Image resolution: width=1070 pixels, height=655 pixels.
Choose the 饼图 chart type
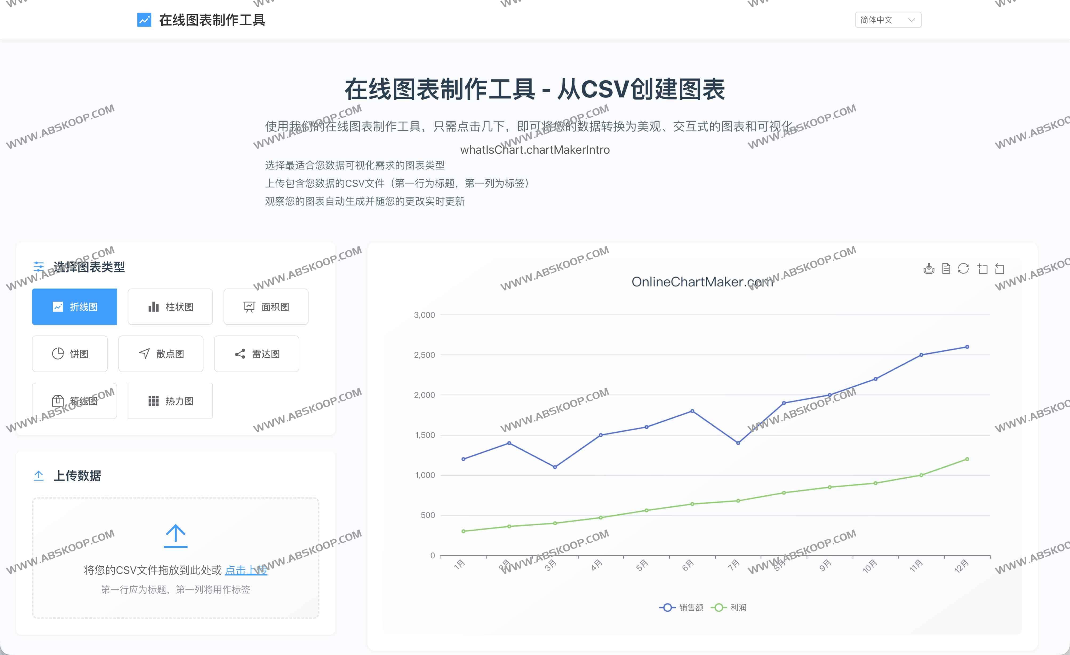70,354
